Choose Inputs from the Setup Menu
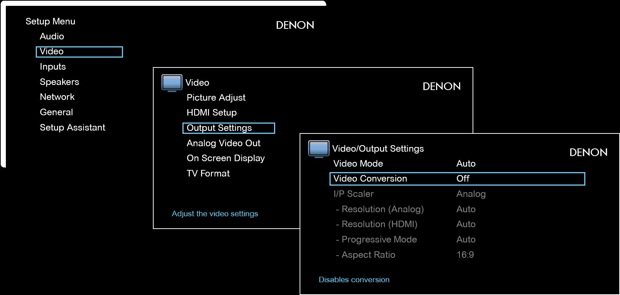Viewport: 620px width, 295px height. tap(53, 67)
